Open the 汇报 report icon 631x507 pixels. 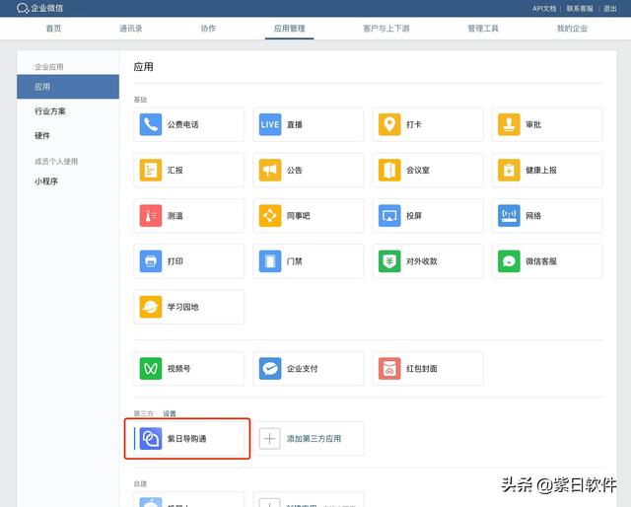point(151,170)
